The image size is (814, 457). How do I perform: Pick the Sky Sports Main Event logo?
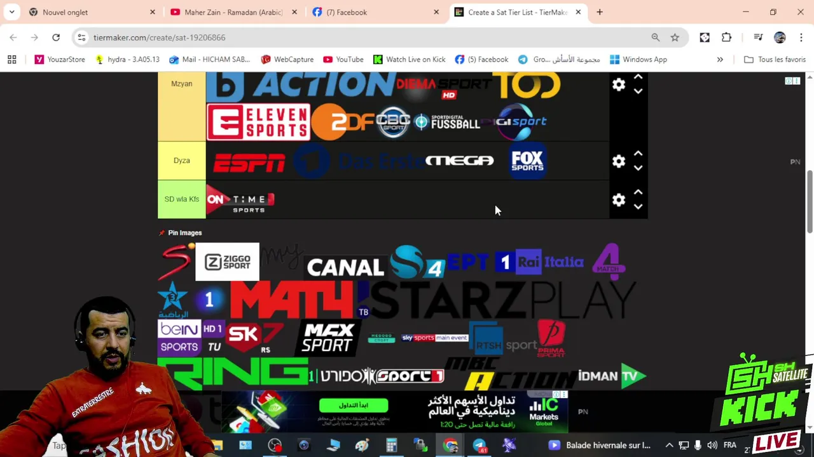[435, 338]
